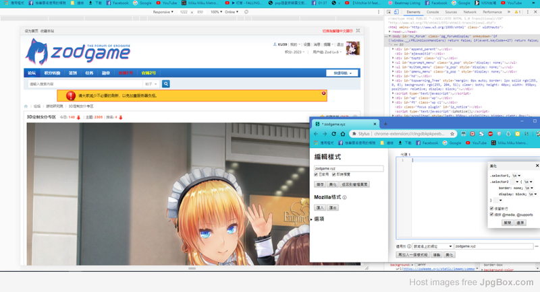The image size is (540, 292).
Task: Click the style name input field
Action: 348,168
